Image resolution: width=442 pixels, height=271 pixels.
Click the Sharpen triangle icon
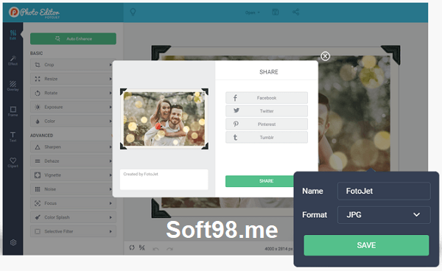38,147
